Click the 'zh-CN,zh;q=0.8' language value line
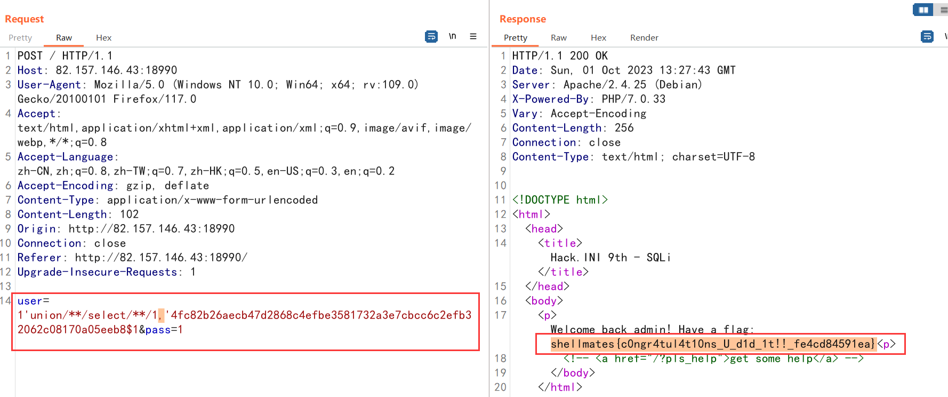The width and height of the screenshot is (948, 397). tap(206, 171)
